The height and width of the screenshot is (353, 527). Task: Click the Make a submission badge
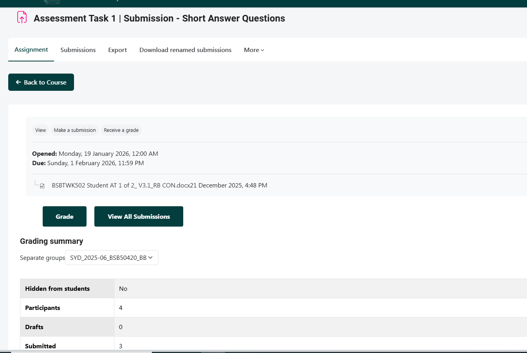pyautogui.click(x=75, y=130)
